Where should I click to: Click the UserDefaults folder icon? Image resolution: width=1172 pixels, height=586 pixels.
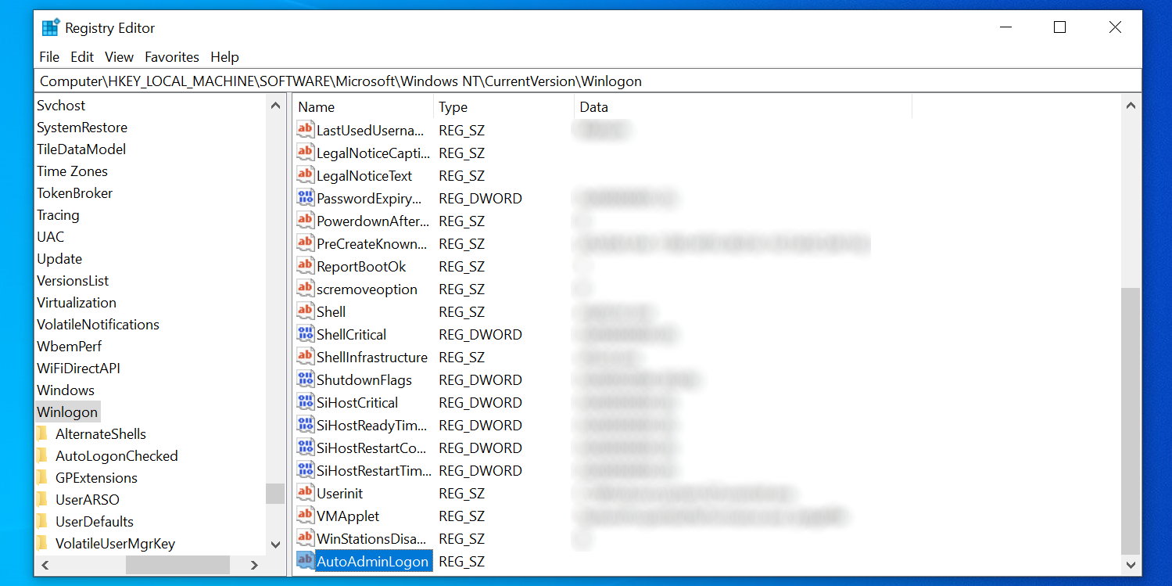tap(42, 522)
